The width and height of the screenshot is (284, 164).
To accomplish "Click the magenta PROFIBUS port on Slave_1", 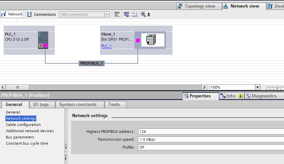I will click(x=138, y=40).
